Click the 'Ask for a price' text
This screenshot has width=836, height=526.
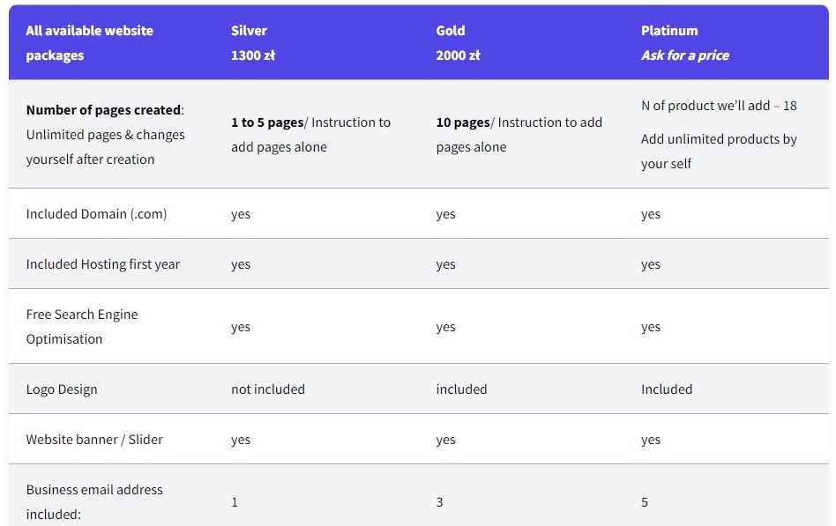coord(684,56)
